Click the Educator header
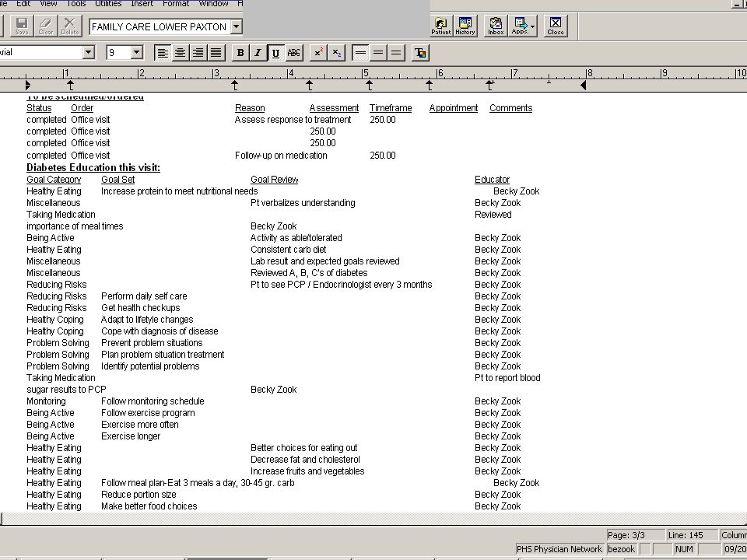Image resolution: width=747 pixels, height=560 pixels. click(x=492, y=180)
